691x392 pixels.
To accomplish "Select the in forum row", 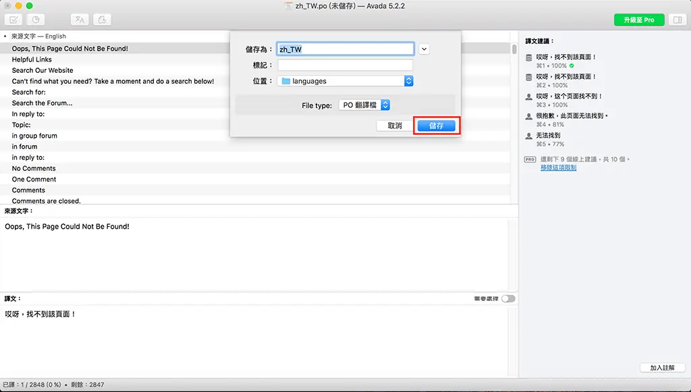I will tap(255, 146).
